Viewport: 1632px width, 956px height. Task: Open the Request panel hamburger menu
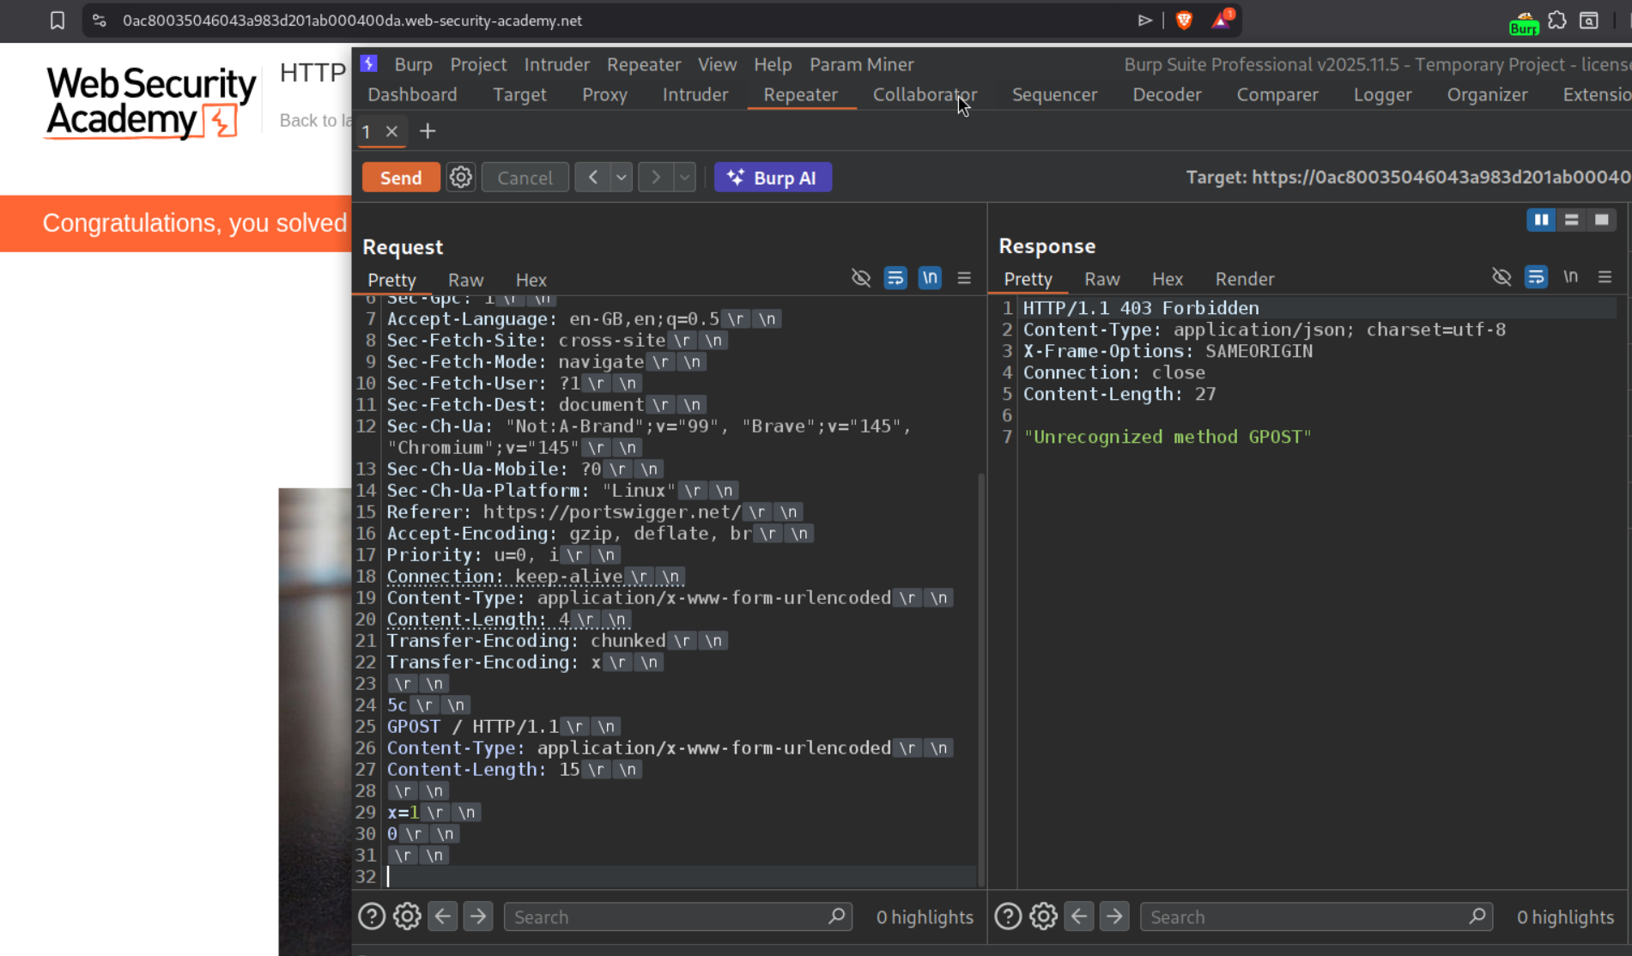pyautogui.click(x=964, y=278)
